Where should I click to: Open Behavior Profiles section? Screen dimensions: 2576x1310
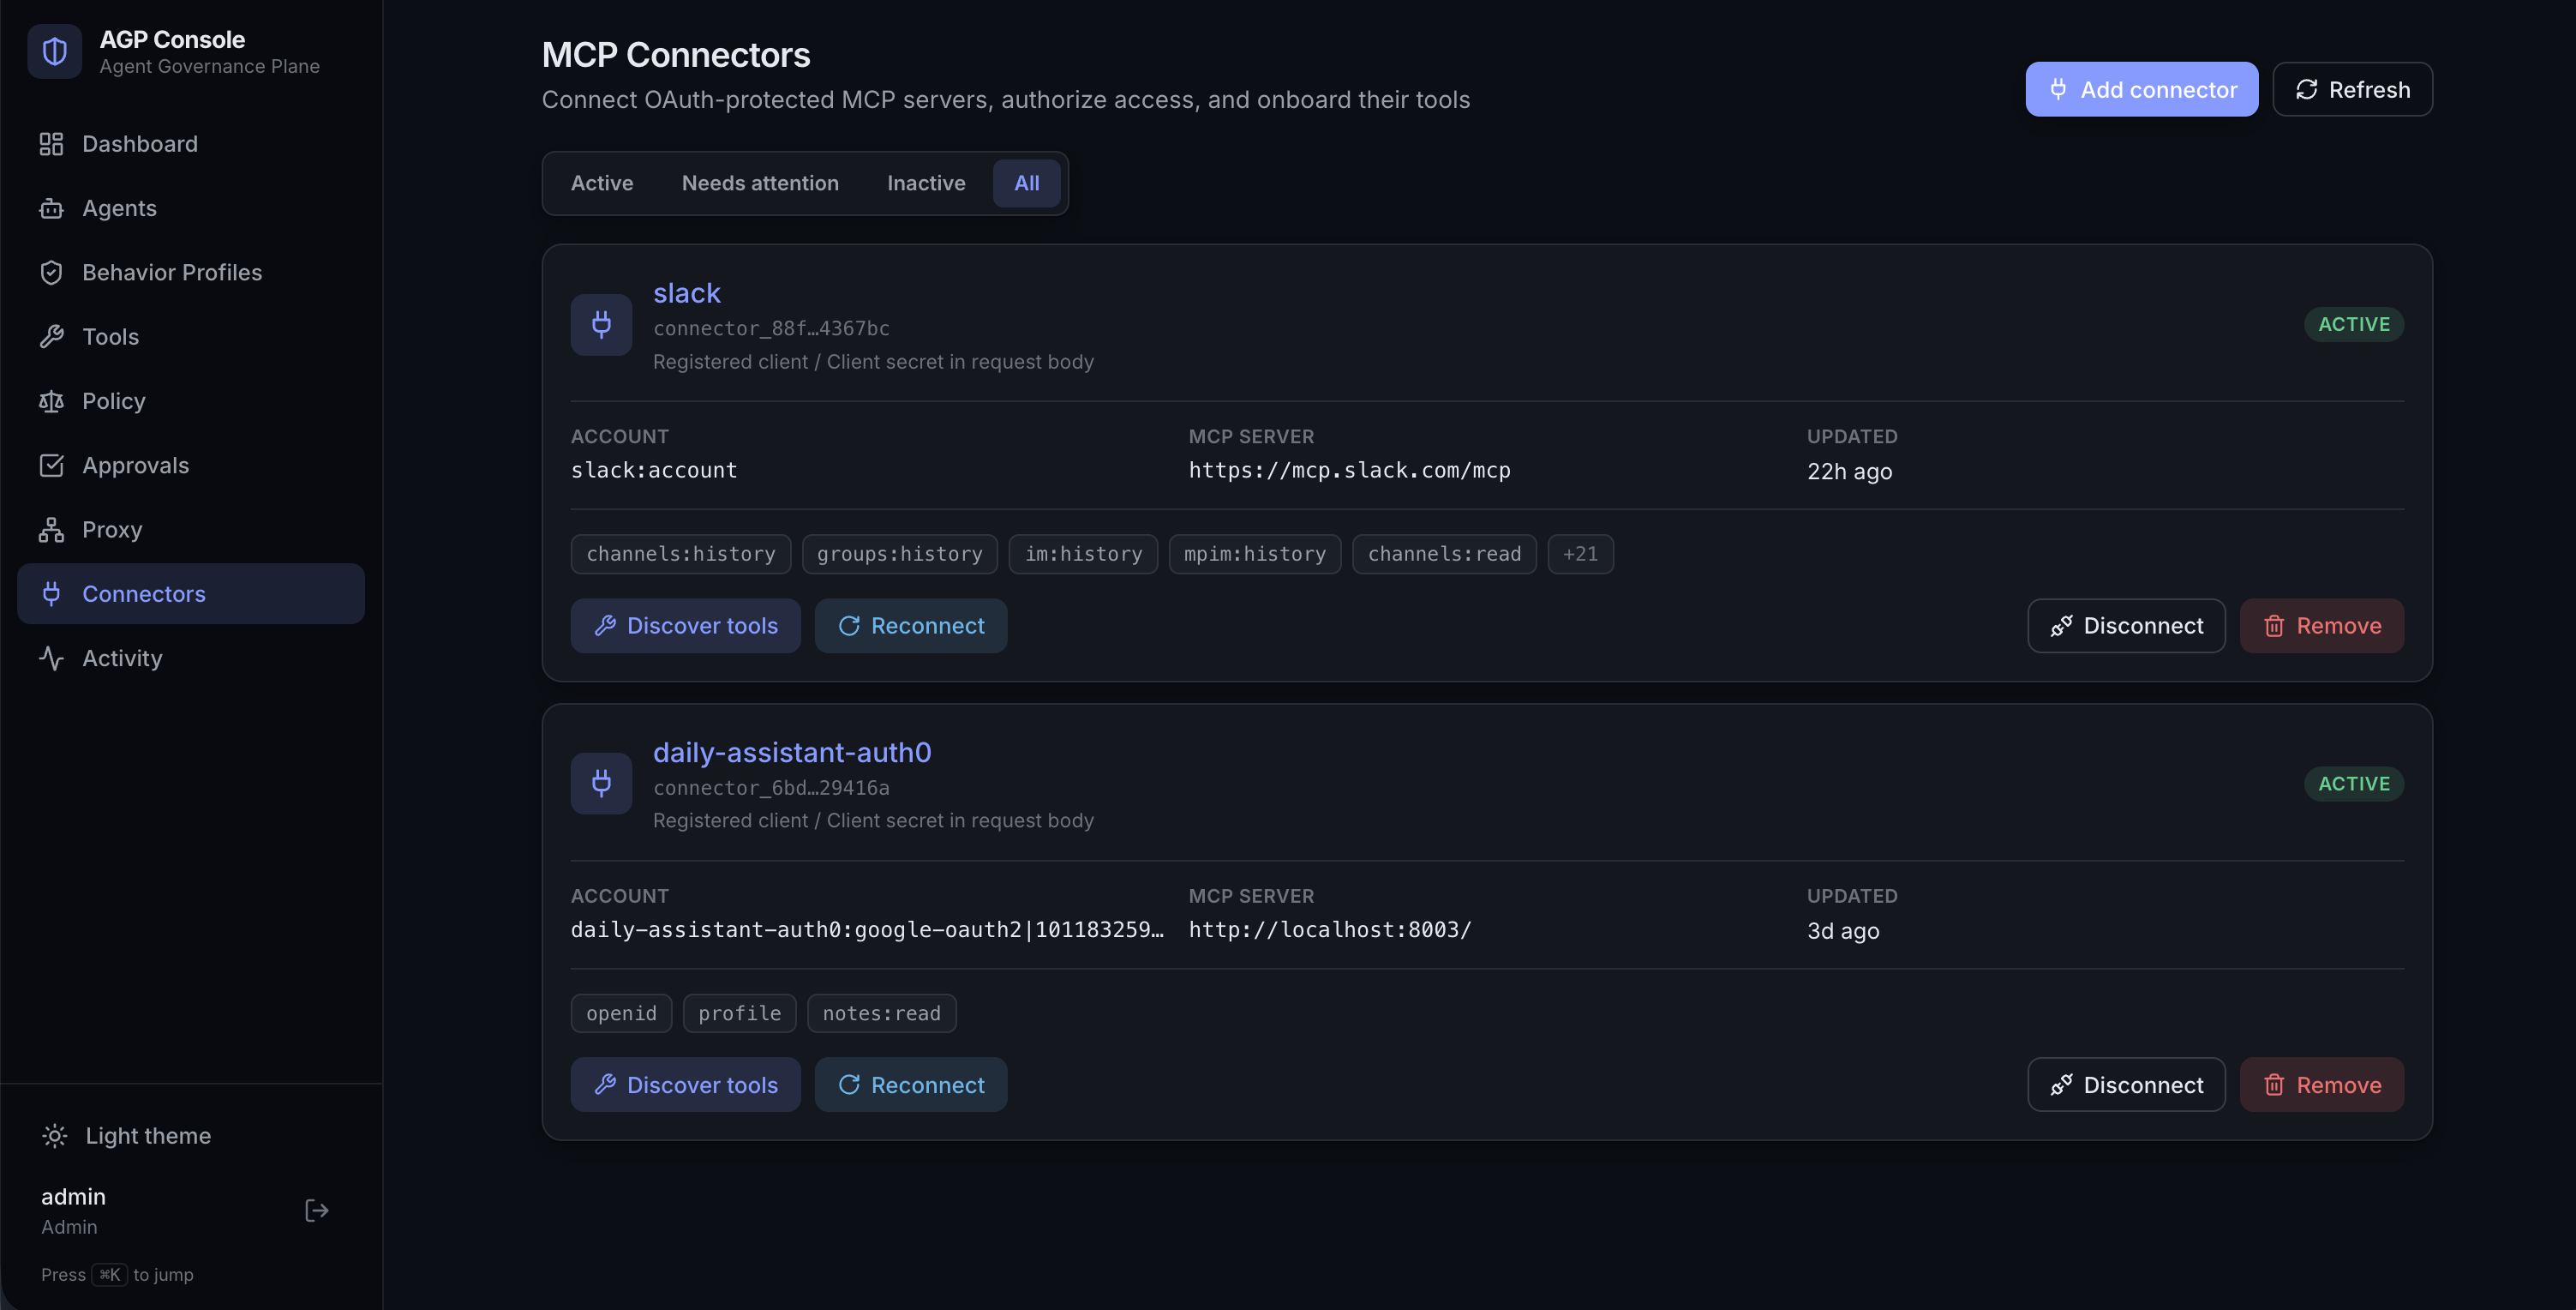click(190, 273)
